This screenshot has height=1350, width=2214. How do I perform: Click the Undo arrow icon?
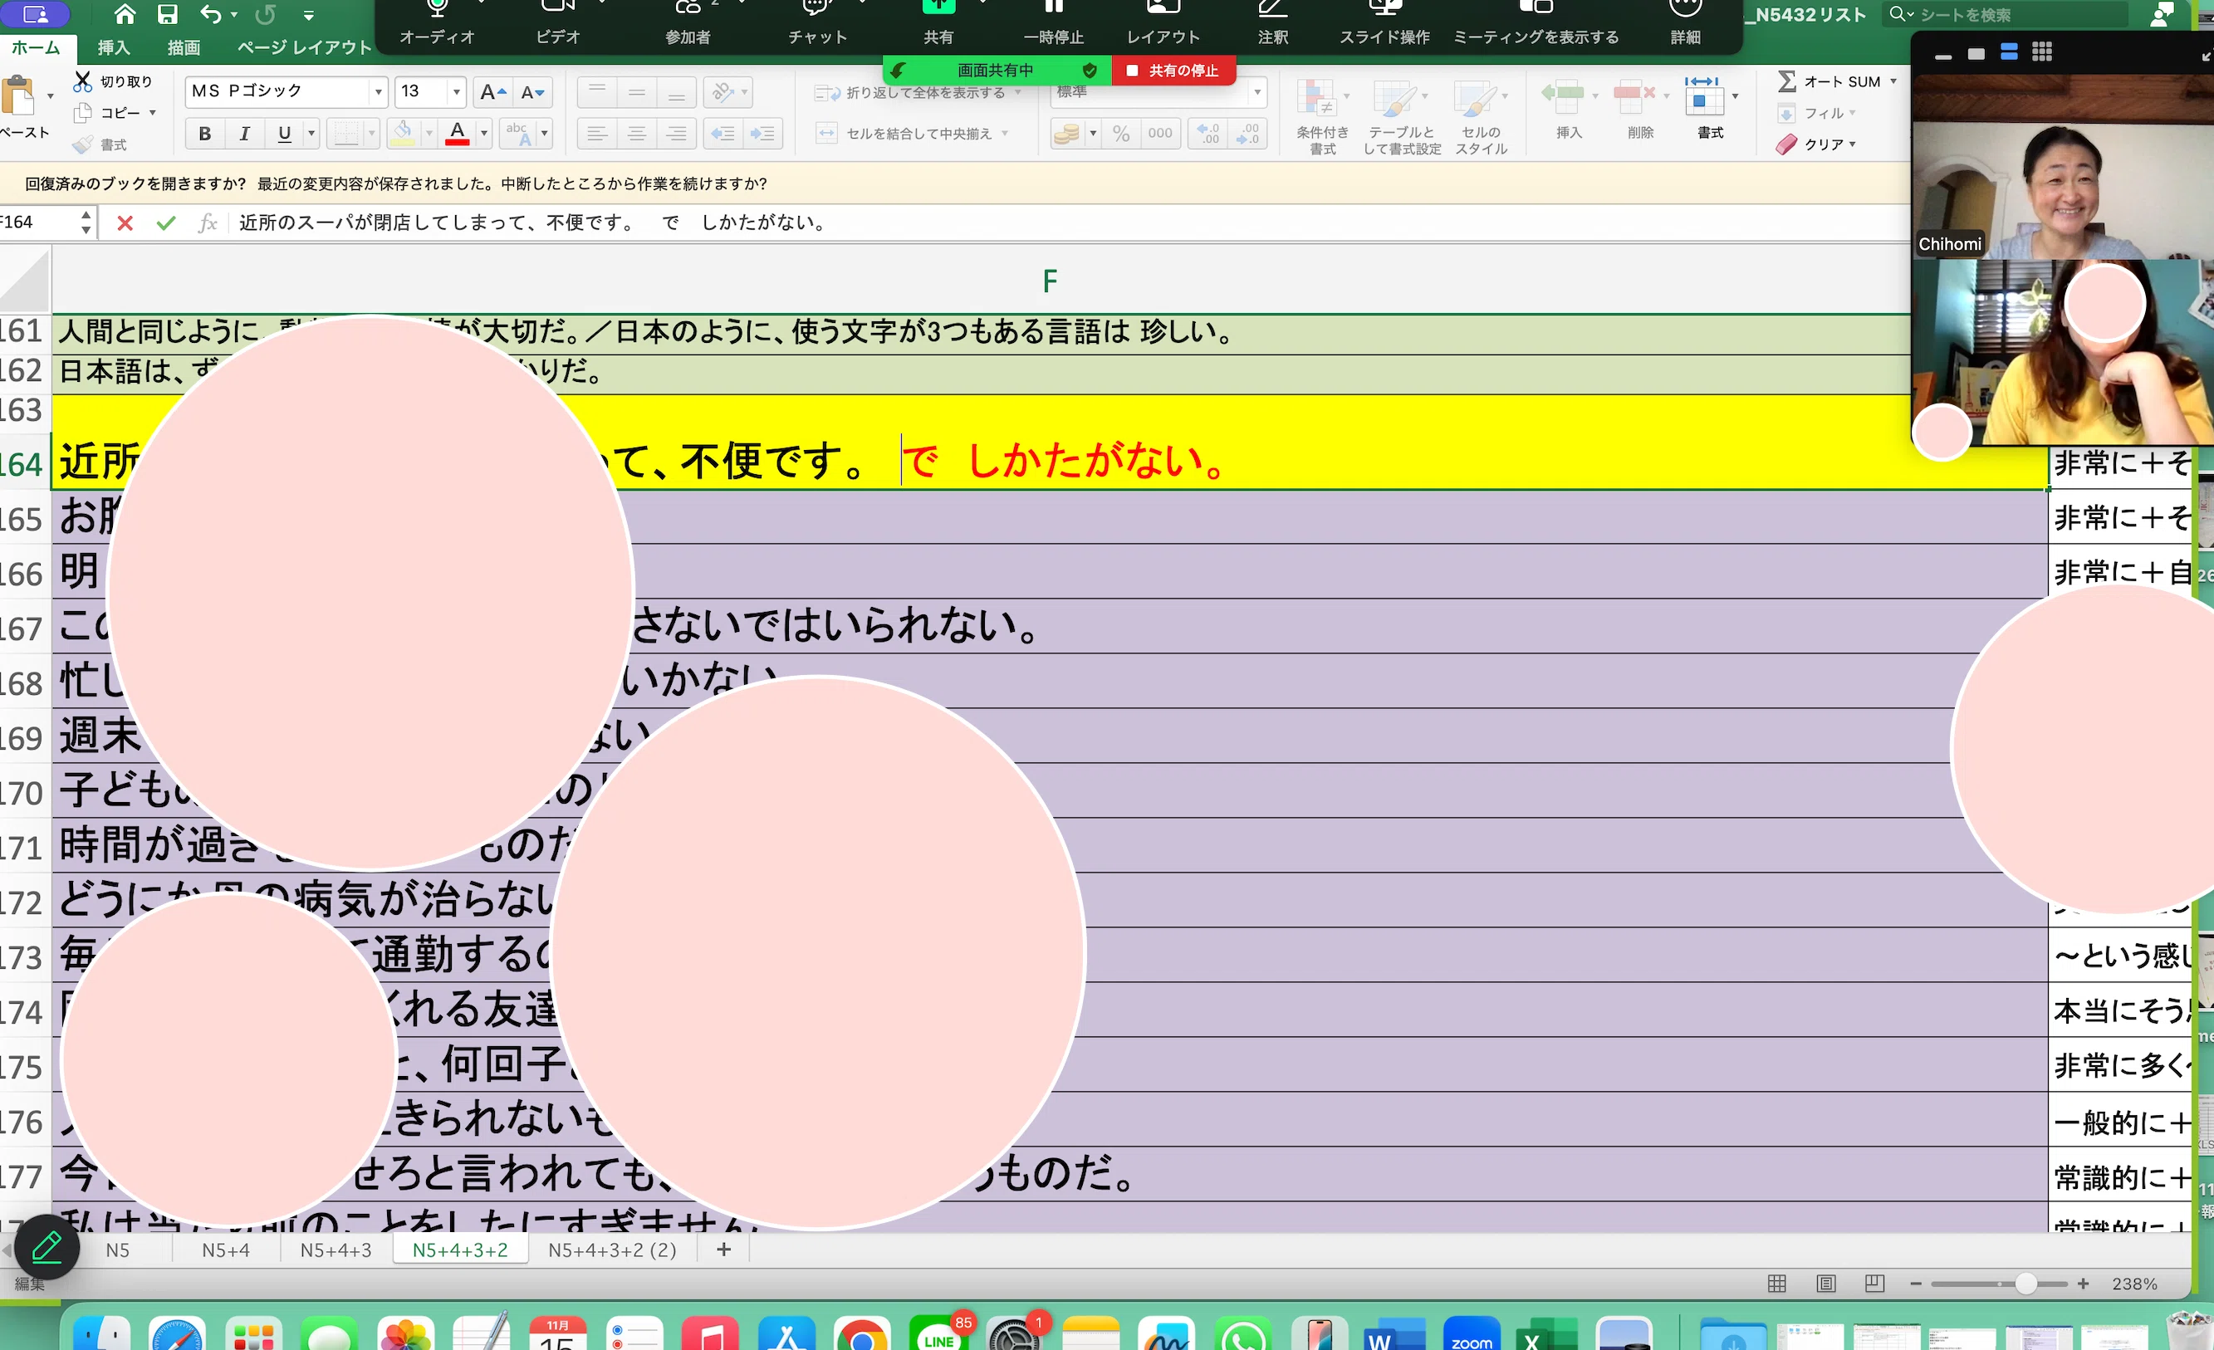210,13
